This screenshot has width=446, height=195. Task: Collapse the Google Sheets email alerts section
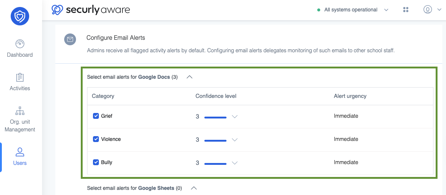[194, 188]
